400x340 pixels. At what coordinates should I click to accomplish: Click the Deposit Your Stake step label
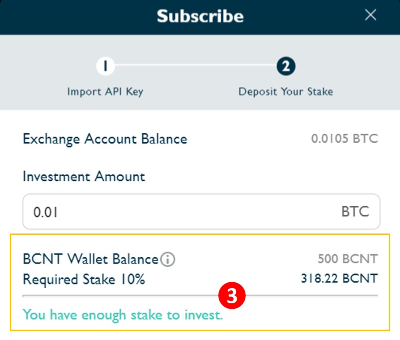tap(286, 92)
